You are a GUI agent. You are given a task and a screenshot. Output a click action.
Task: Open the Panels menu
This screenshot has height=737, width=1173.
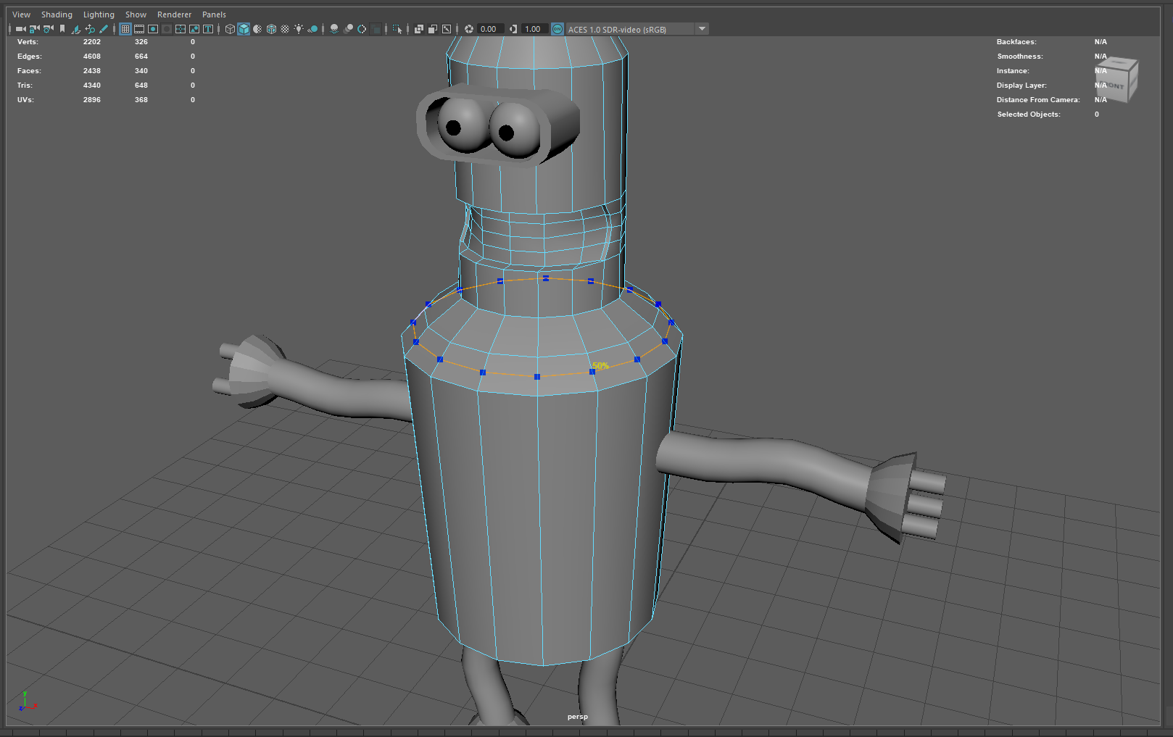[x=214, y=14]
